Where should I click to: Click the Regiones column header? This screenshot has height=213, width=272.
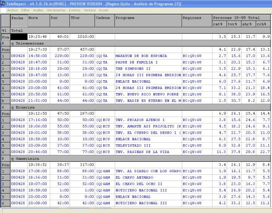tap(197, 21)
